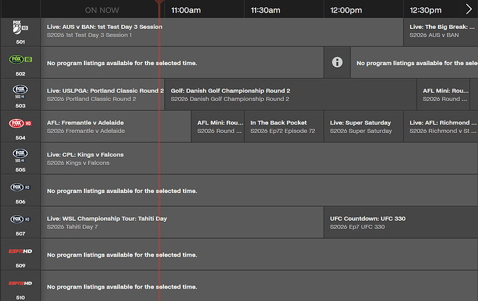
Task: Open the ESPN2 HD channel 510 logo
Action: point(20,283)
